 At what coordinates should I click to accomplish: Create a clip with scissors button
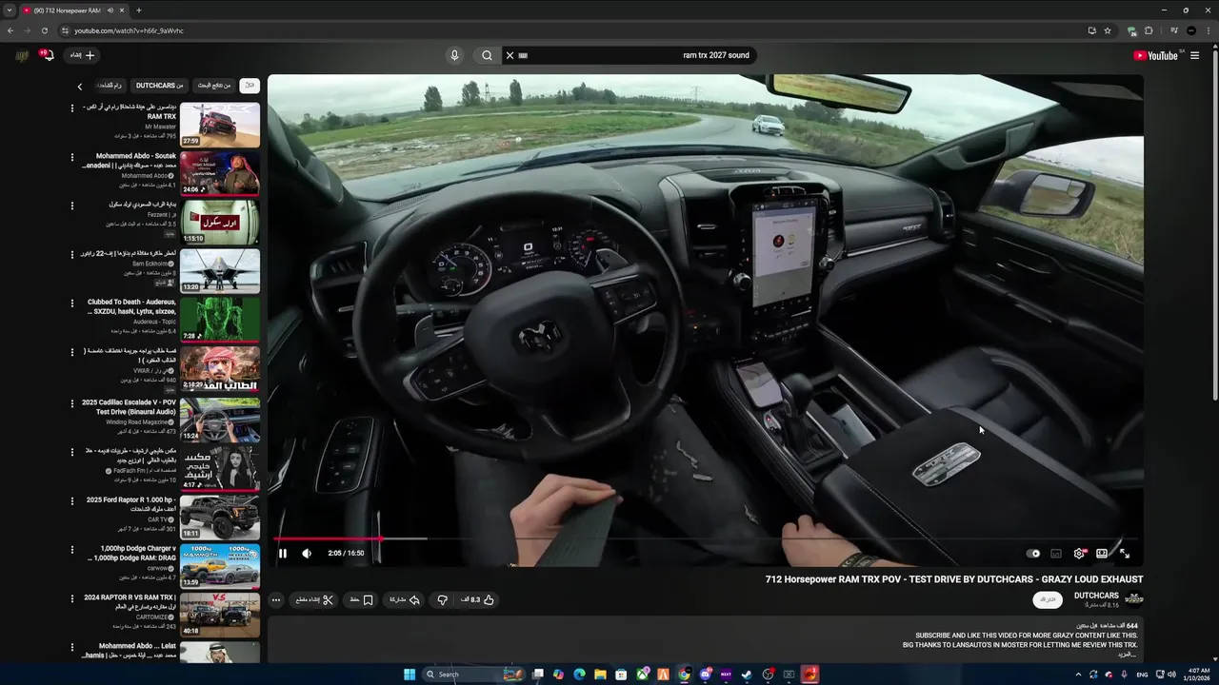click(x=314, y=599)
